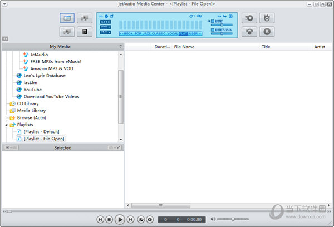Screen dimensions: 334x227
Task: Select the CLASSIC equalizer preset
Action: 159,33
